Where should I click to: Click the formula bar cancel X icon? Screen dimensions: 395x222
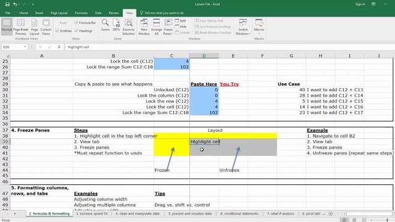coord(40,47)
